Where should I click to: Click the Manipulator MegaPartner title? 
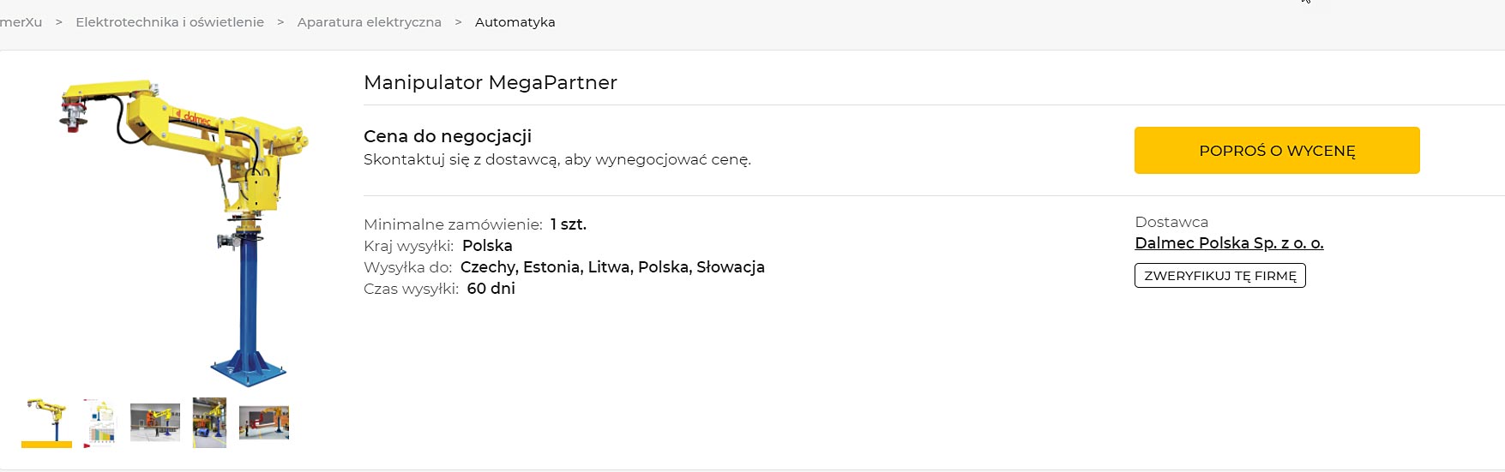(x=491, y=82)
